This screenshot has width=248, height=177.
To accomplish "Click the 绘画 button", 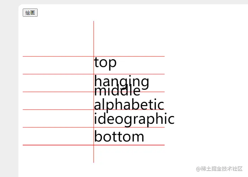I will point(30,13).
